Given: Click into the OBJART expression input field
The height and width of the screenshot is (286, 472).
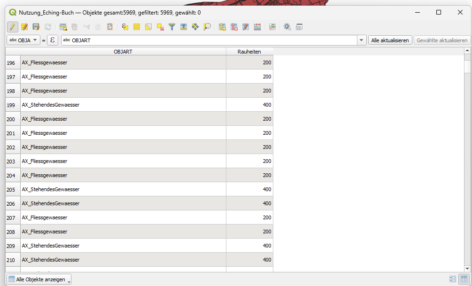Looking at the screenshot, I should 211,40.
